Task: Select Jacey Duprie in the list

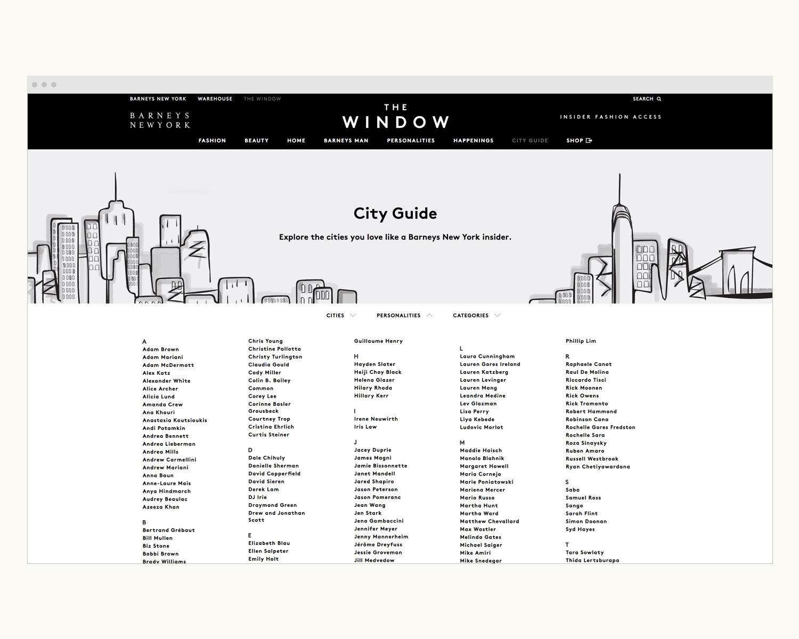Action: pyautogui.click(x=373, y=450)
